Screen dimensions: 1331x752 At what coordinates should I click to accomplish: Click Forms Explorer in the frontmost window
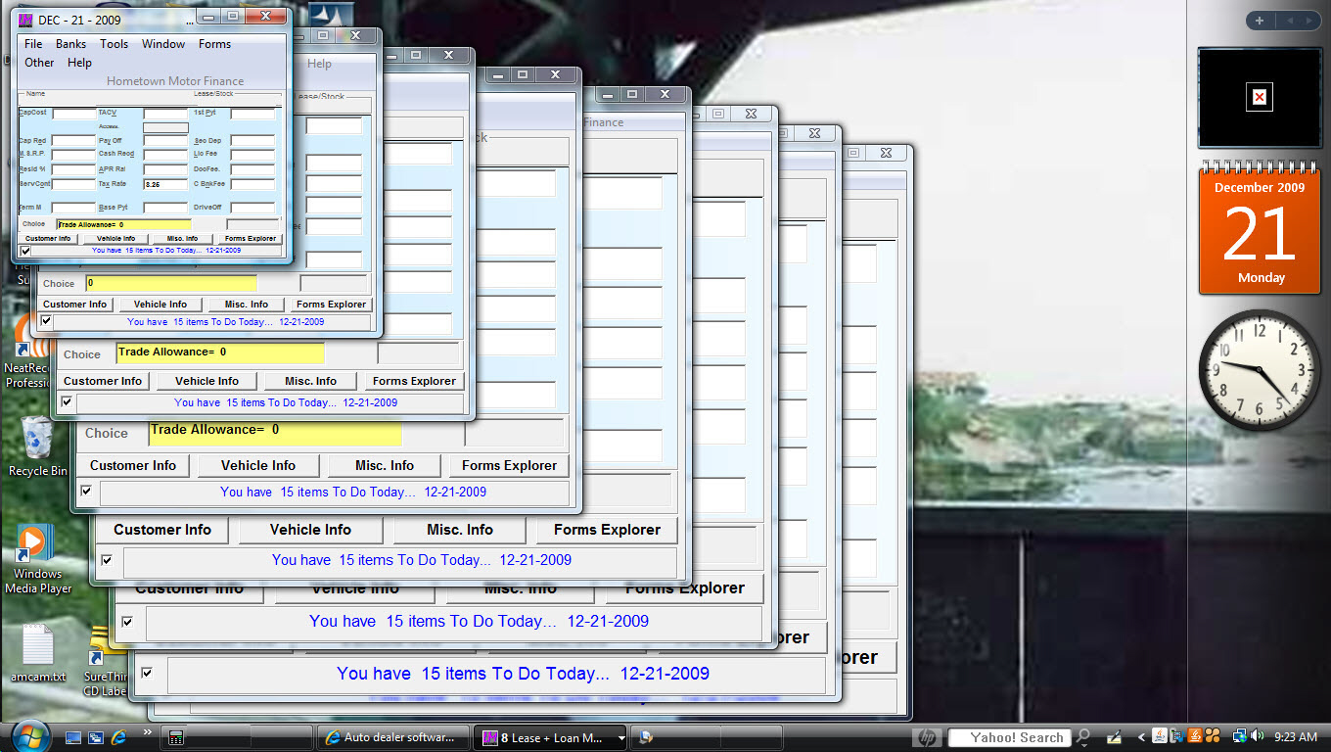point(250,238)
